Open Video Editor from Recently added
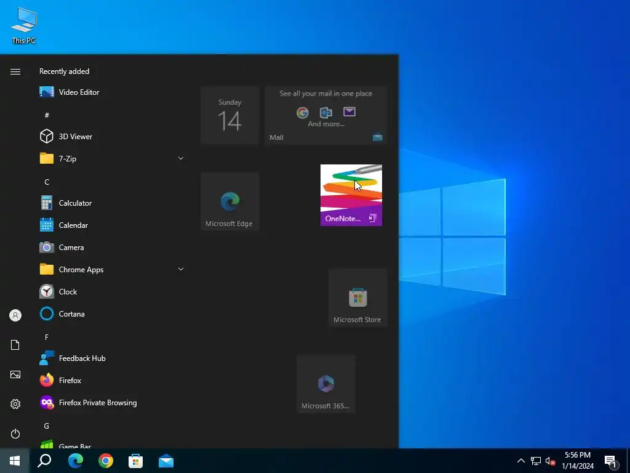 [112, 92]
